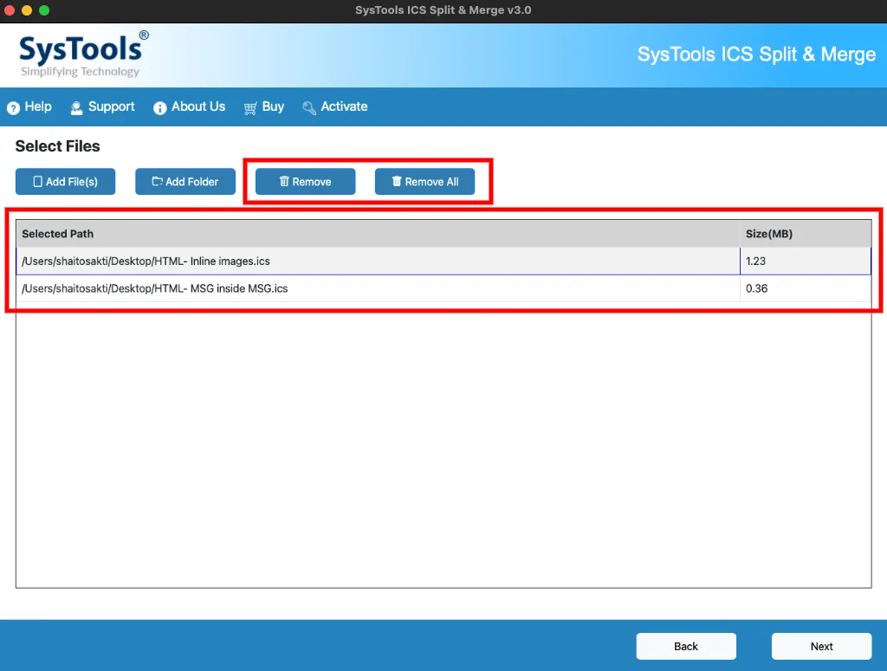Click the Help question mark icon
887x671 pixels.
click(x=13, y=107)
